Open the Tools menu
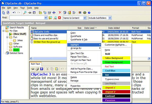The height and width of the screenshot is (104, 152). pyautogui.click(x=29, y=8)
